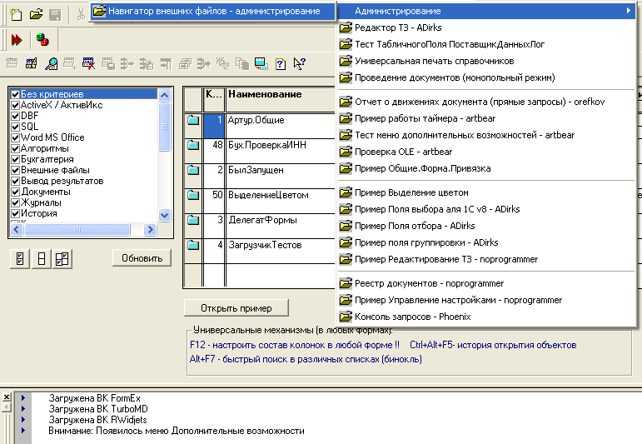This screenshot has height=444, width=642.
Task: Select the ВыделениеЦветом table row
Action: [x=267, y=195]
